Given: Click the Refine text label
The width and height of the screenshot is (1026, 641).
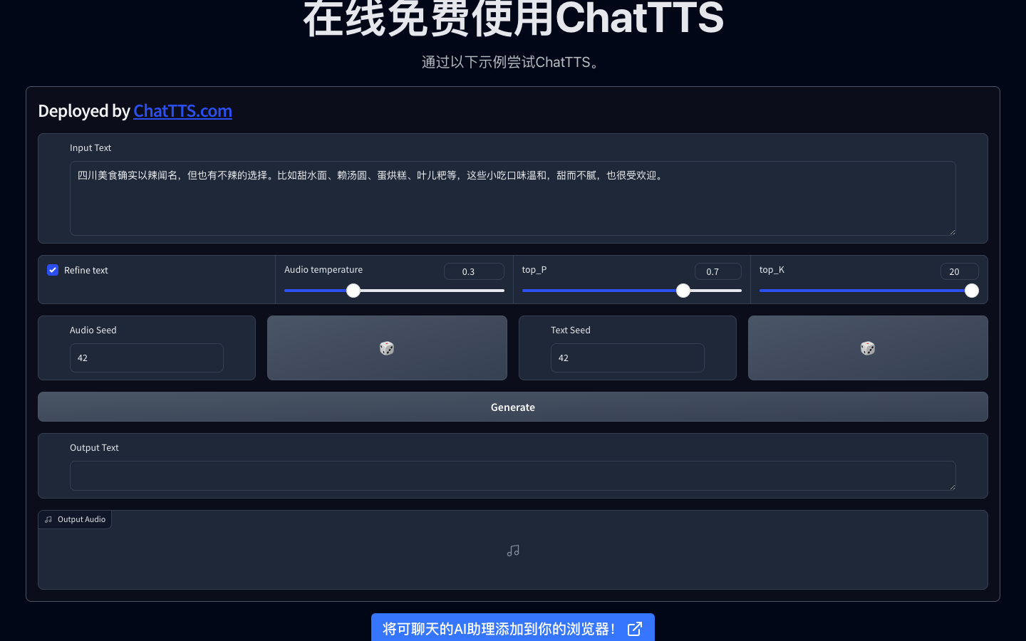Looking at the screenshot, I should pos(86,270).
